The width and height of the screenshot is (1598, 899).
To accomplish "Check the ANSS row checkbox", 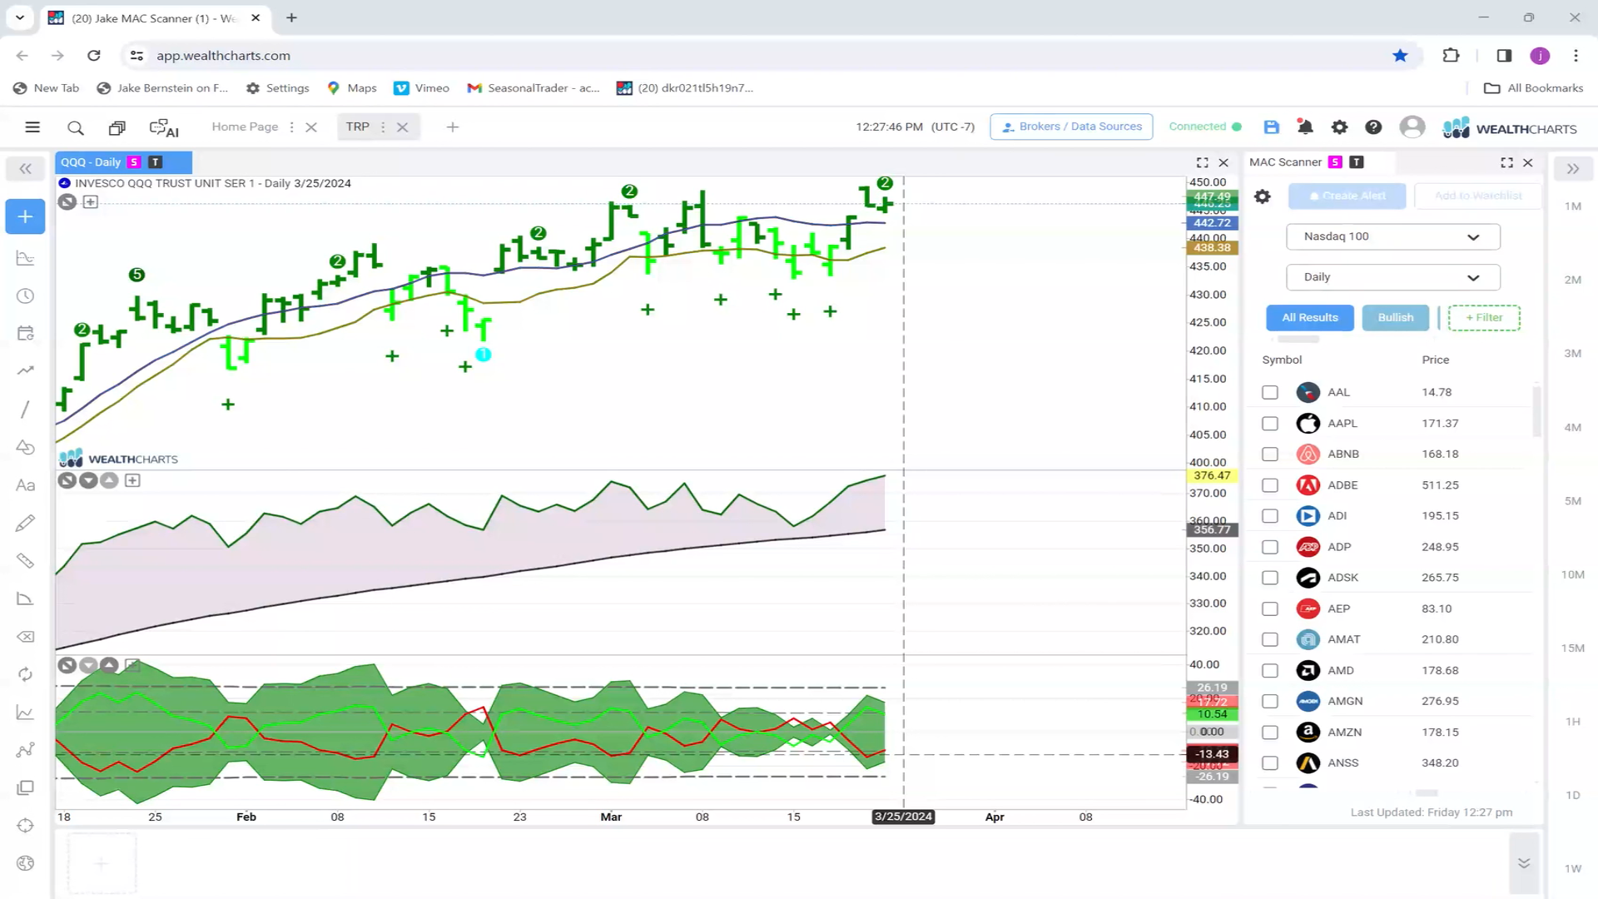I will pos(1270,763).
